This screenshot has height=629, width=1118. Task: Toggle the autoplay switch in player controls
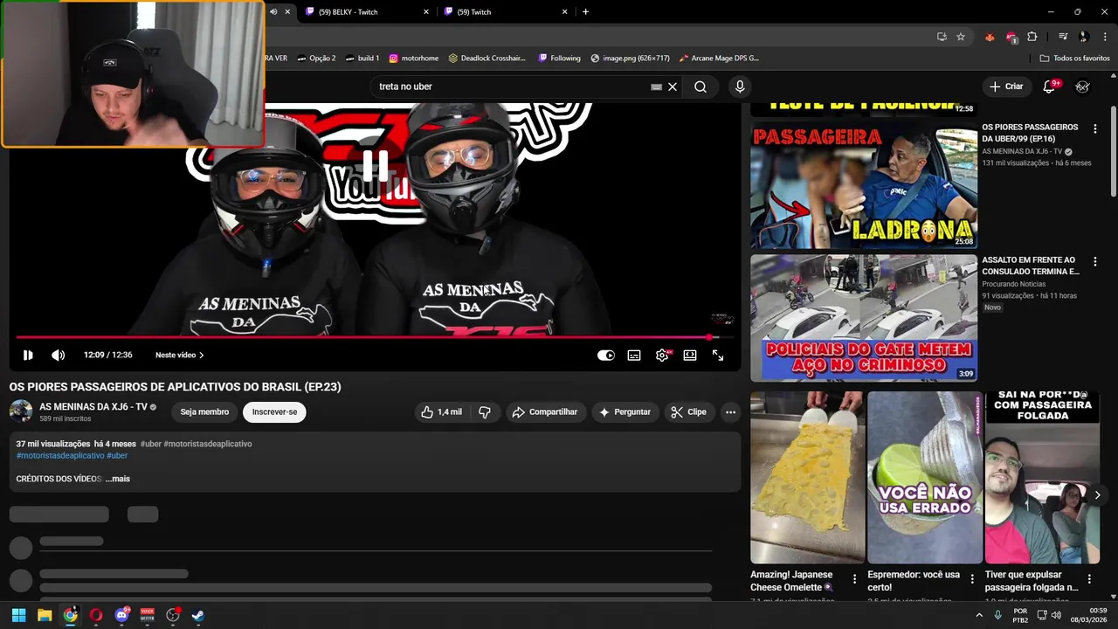pos(605,356)
